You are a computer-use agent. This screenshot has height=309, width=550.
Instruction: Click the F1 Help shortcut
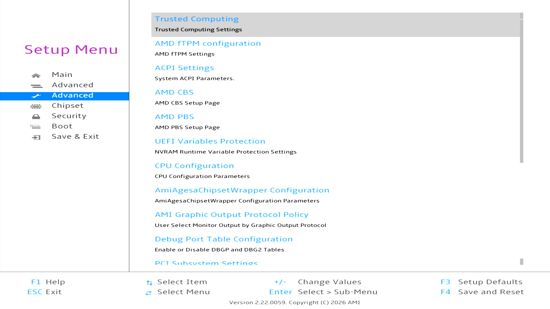click(48, 282)
